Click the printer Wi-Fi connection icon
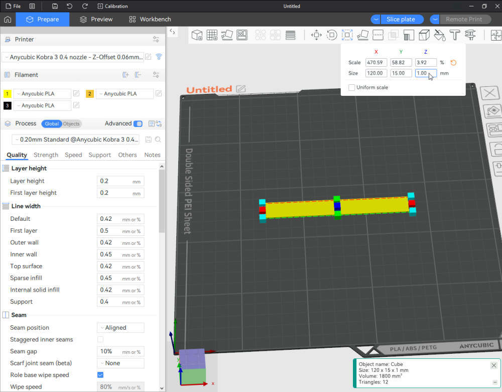The width and height of the screenshot is (502, 392). [x=159, y=57]
